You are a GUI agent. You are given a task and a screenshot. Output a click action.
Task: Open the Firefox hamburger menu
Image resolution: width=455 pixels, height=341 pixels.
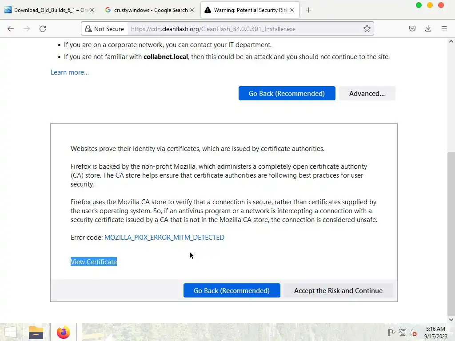[x=444, y=28]
